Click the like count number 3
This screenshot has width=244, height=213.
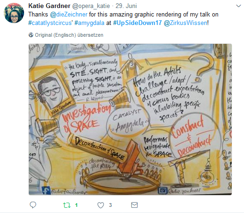point(110,205)
